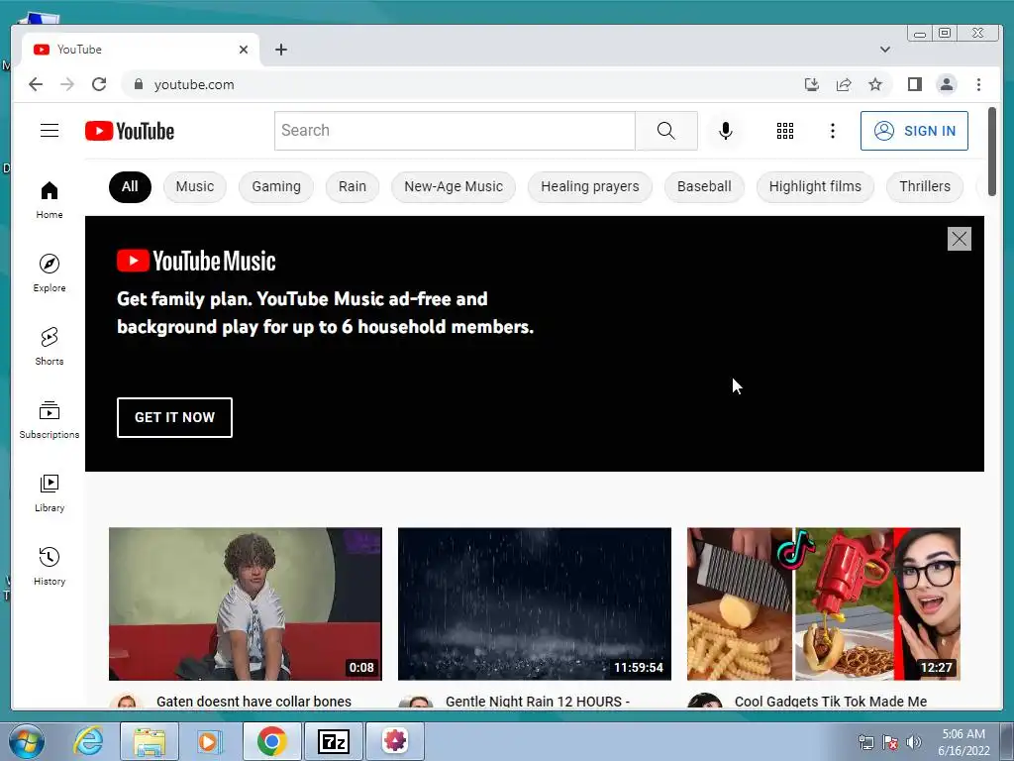Click 'Cool Gadgets Tik Tok Made Me' title

coord(831,702)
